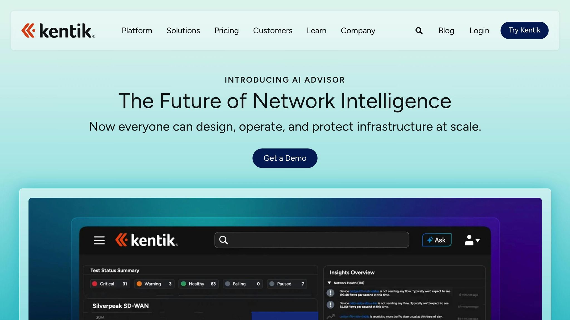
Task: Click the Get a Demo button
Action: point(285,158)
